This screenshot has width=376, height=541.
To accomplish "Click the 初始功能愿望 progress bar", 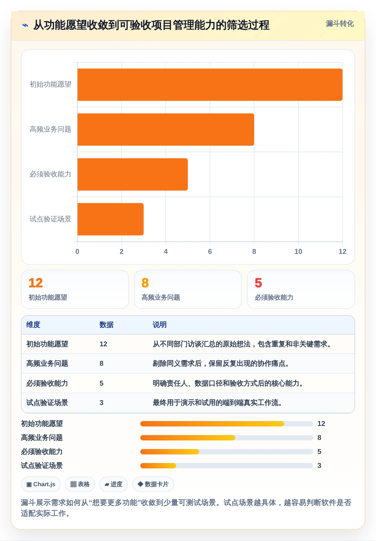I will [x=226, y=424].
